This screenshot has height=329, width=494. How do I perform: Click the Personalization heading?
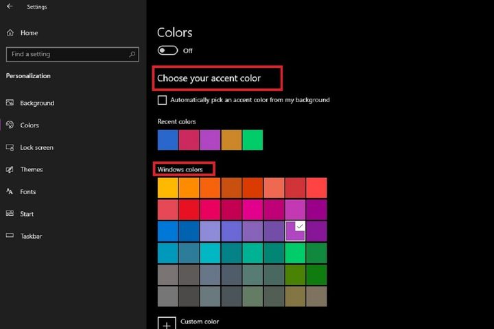pyautogui.click(x=28, y=76)
